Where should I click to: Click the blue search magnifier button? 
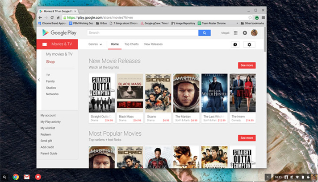(x=205, y=33)
